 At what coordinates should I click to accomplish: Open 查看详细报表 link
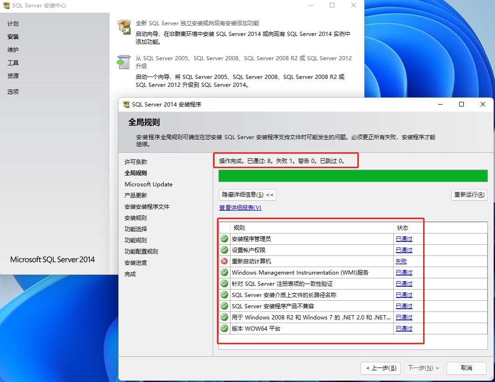tap(240, 208)
